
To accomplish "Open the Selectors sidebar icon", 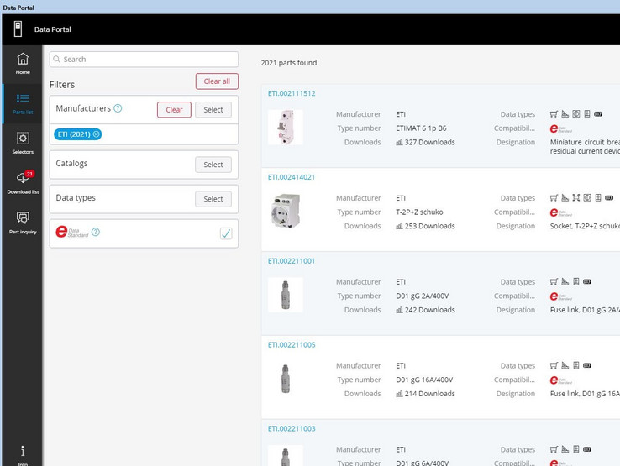I will click(x=23, y=143).
